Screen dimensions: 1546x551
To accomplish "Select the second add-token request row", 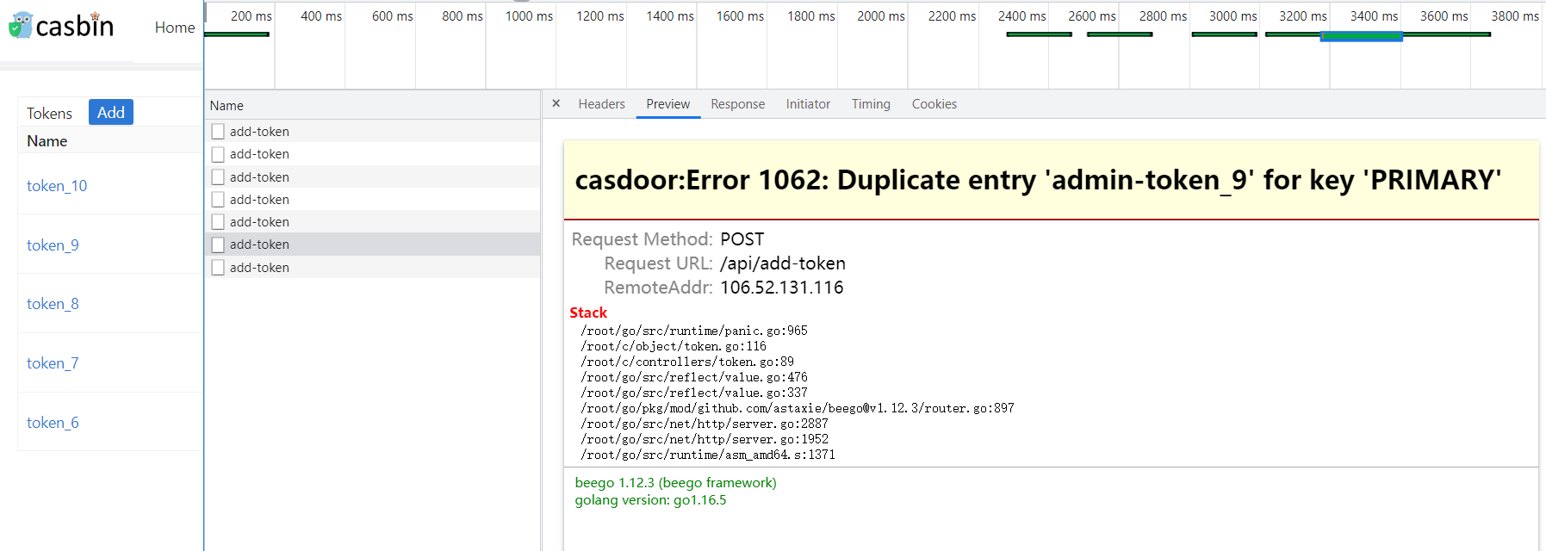I will [372, 154].
